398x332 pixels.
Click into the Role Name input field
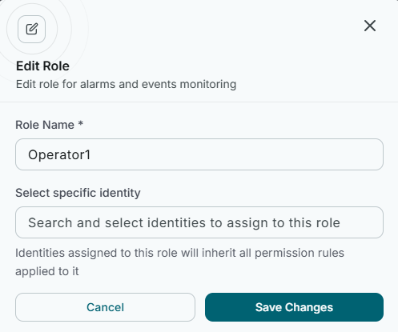point(199,154)
